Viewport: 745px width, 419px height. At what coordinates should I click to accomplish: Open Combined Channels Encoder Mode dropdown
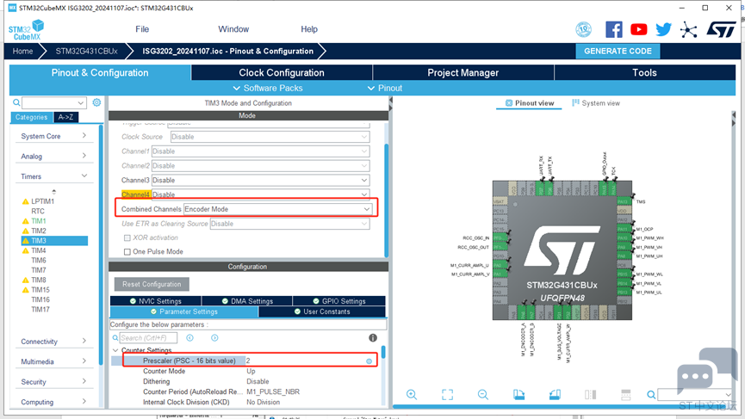click(277, 209)
